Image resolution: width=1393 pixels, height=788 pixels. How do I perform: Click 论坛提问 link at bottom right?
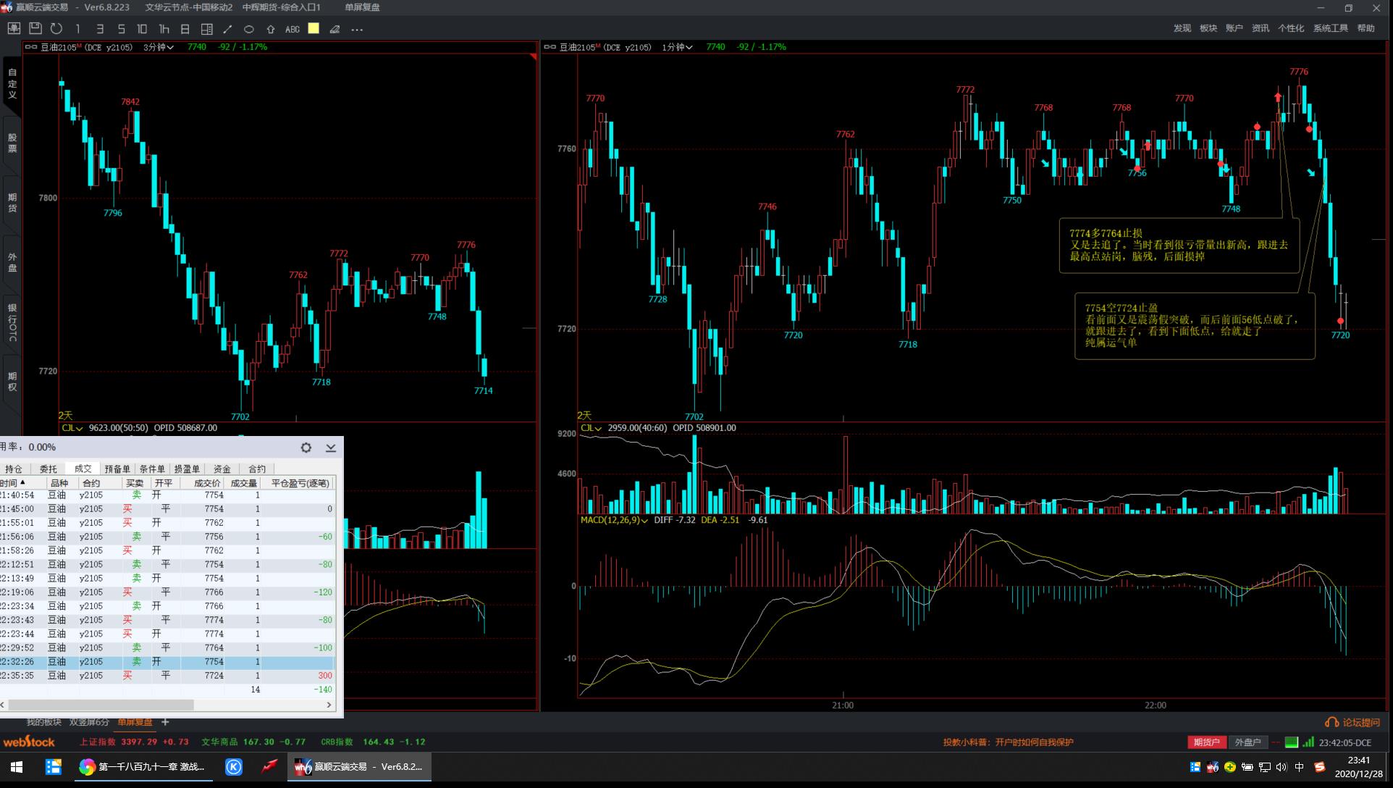(1352, 722)
